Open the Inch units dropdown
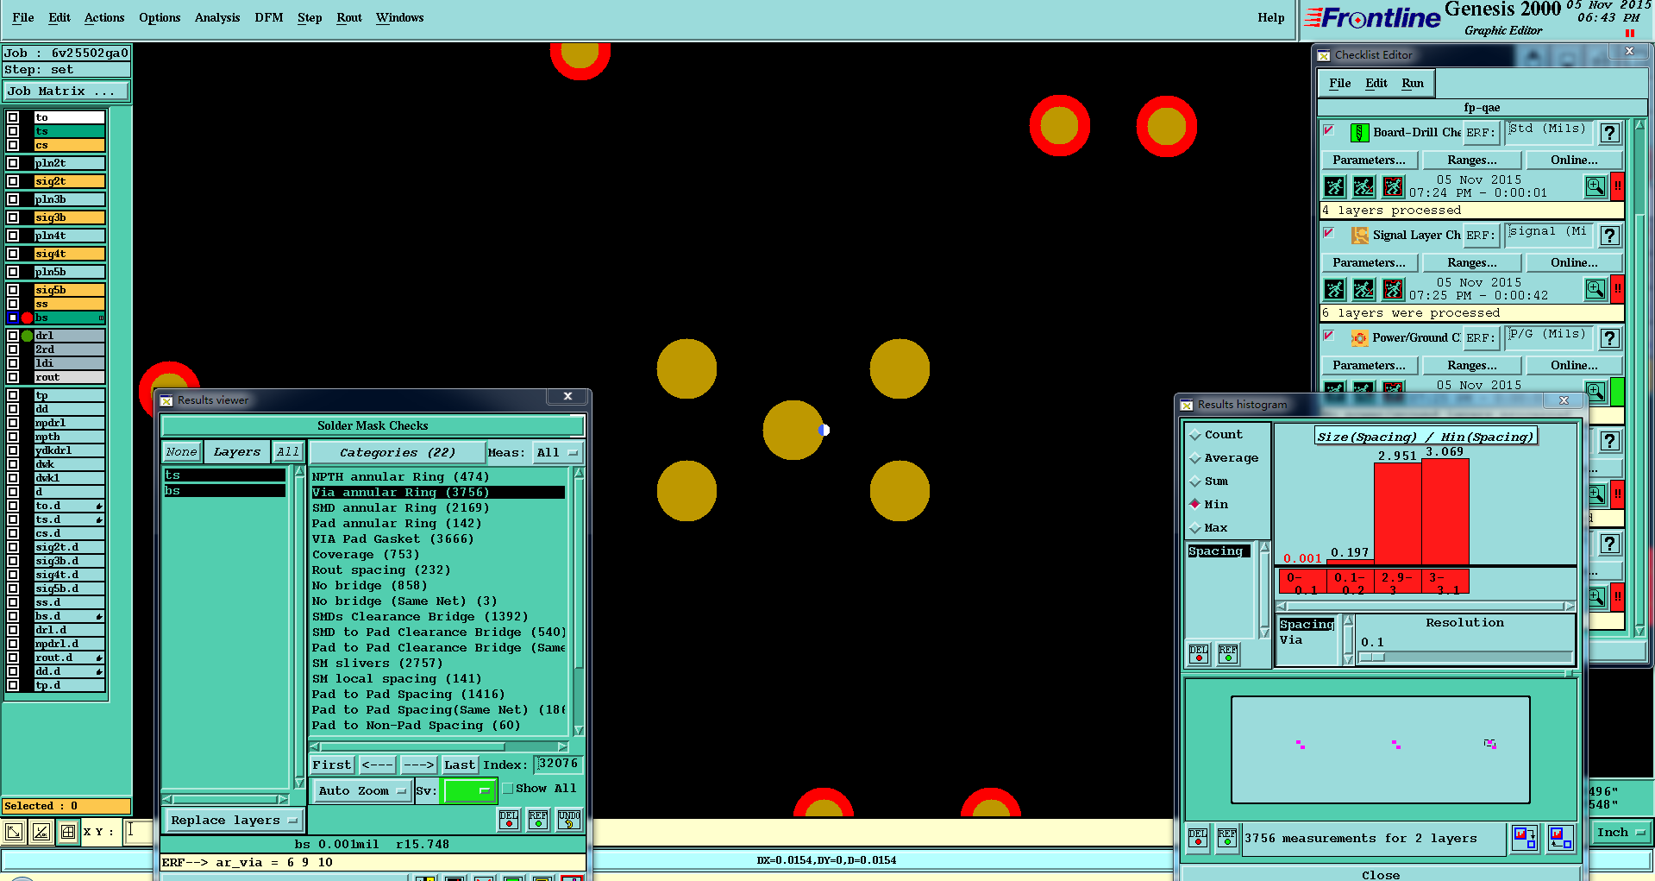This screenshot has width=1655, height=881. 1621,833
